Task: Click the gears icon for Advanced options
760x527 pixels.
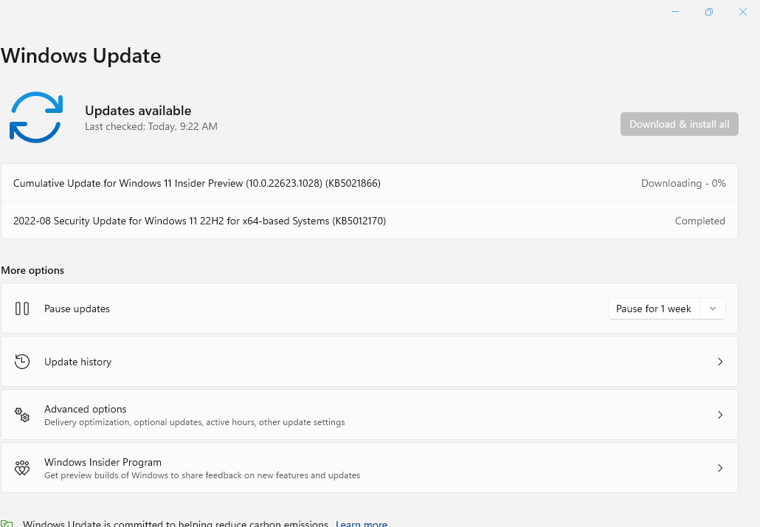Action: pyautogui.click(x=22, y=415)
